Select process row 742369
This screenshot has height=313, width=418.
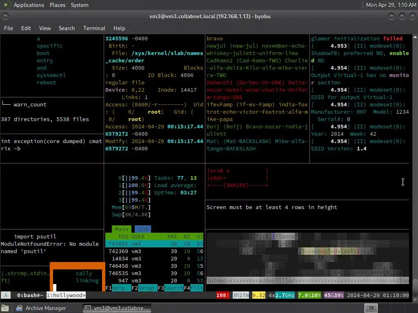154,251
